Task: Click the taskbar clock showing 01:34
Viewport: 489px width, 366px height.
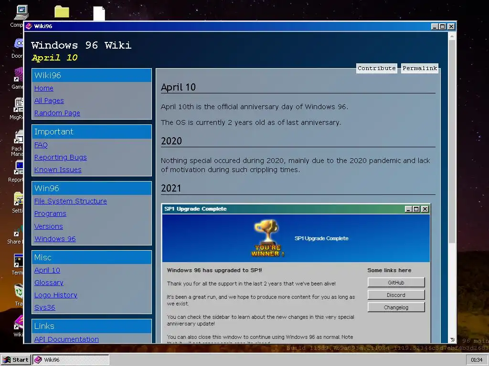Action: click(x=477, y=360)
